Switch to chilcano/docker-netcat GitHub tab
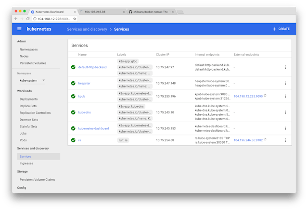The image size is (308, 210). (x=151, y=12)
